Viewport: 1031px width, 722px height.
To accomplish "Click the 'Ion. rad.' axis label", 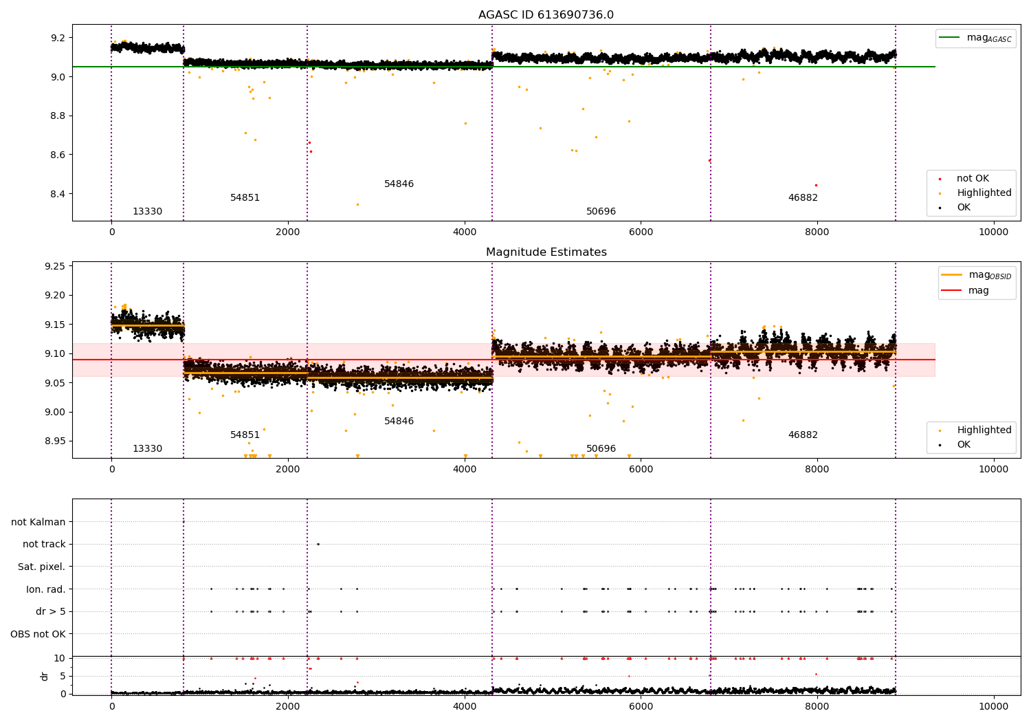I will (x=46, y=590).
